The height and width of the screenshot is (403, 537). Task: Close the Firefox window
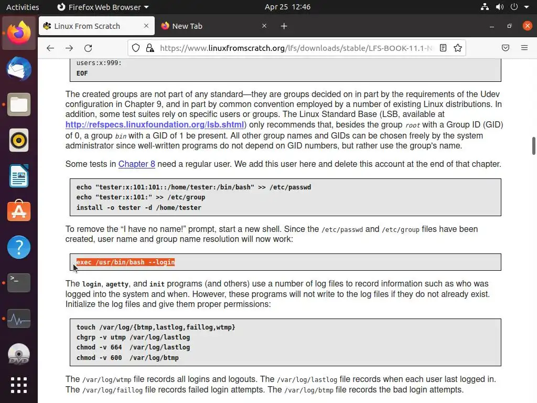[x=528, y=26]
